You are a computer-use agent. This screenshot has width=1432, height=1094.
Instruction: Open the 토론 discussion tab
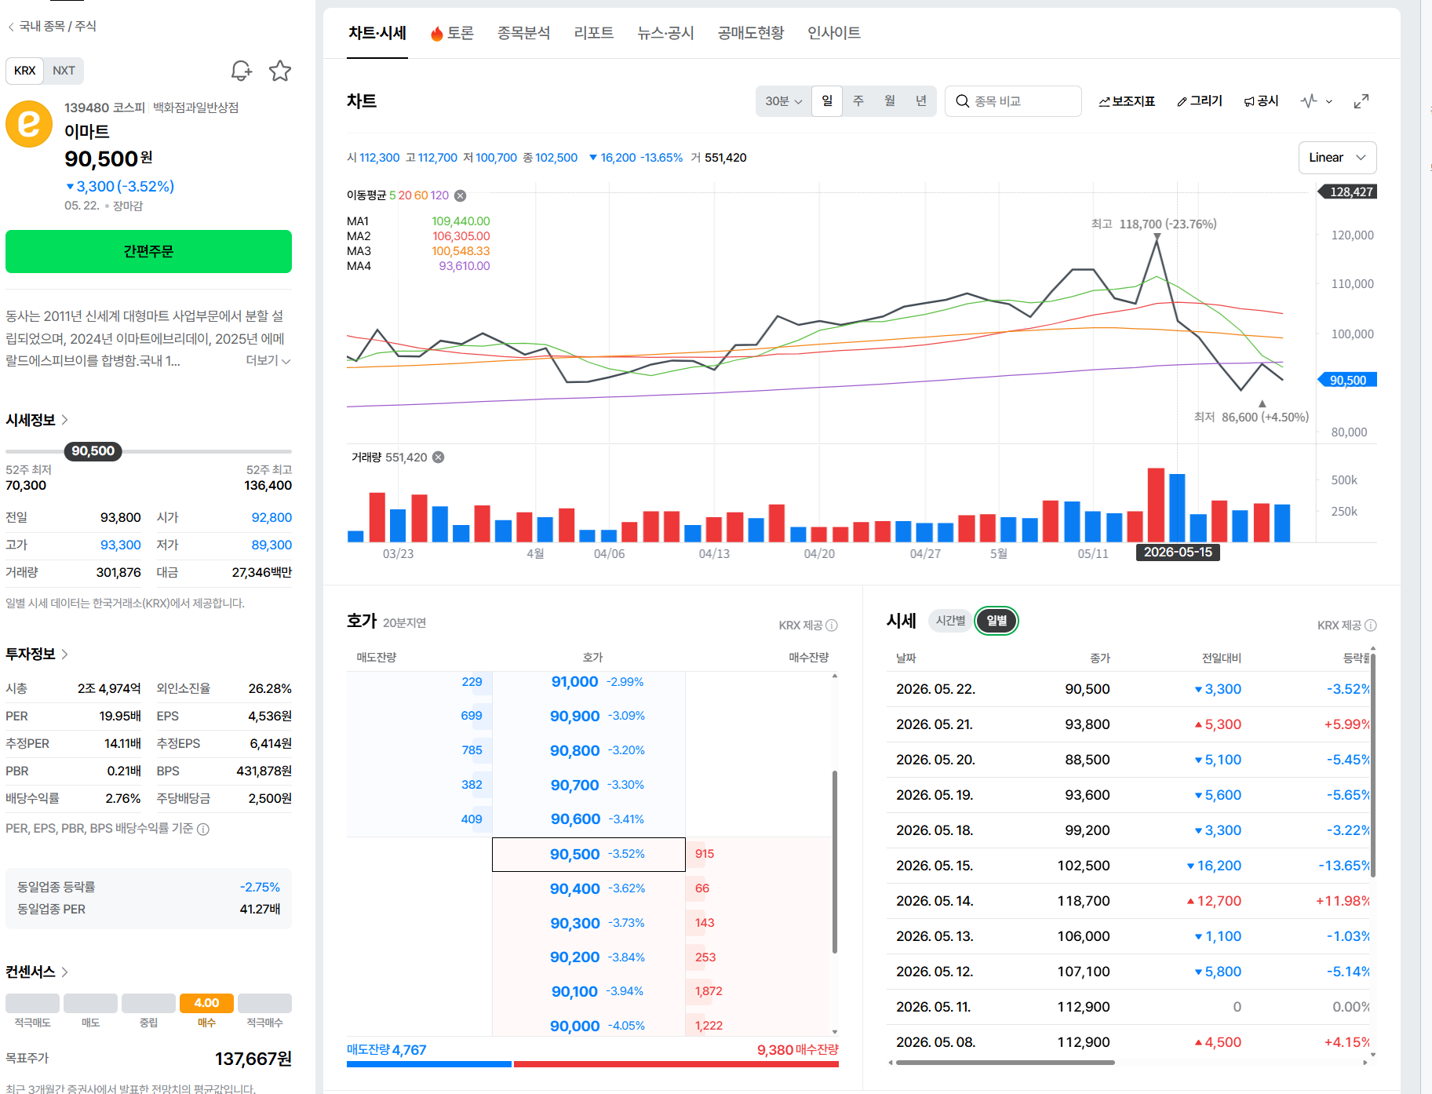point(452,33)
